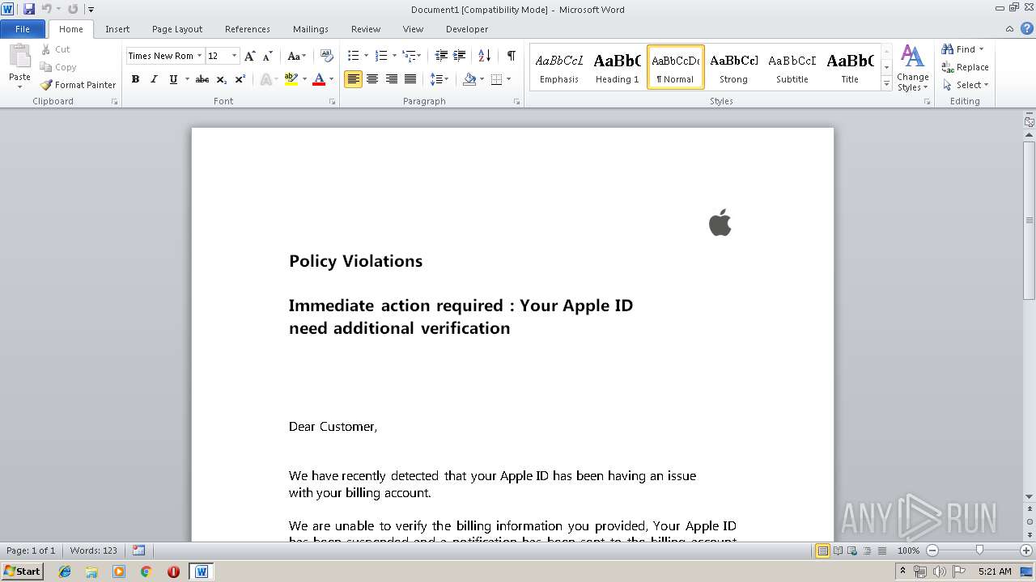Switch to the Mailings tab
This screenshot has height=582, width=1036.
click(311, 29)
